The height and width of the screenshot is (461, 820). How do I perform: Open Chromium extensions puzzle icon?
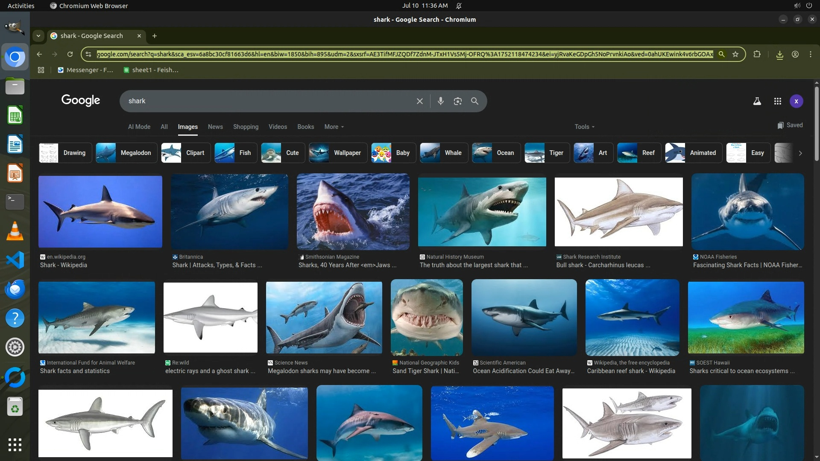tap(757, 54)
